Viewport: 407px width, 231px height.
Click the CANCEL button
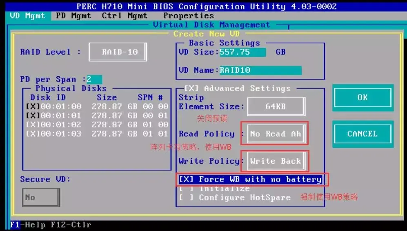pos(363,134)
